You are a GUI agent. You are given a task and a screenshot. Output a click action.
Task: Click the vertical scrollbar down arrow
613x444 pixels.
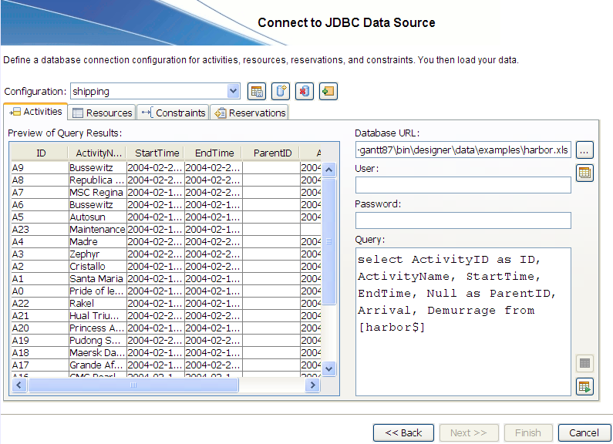(329, 369)
